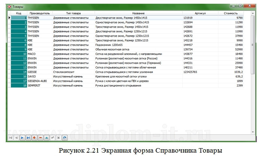Select cost cell 1039,2
The height and width of the screenshot is (156, 262).
(x=231, y=72)
